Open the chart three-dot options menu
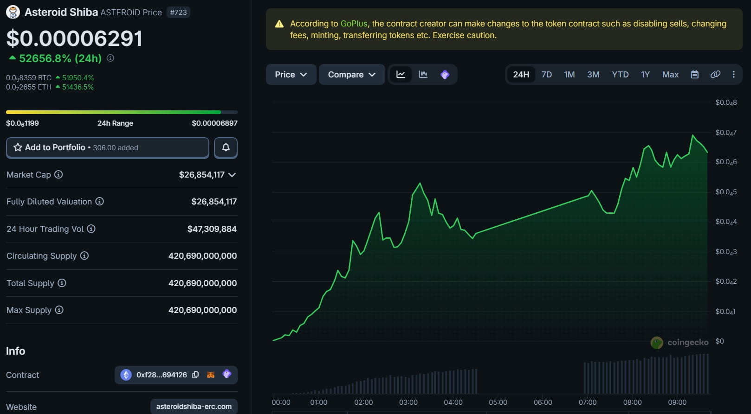 pos(733,75)
